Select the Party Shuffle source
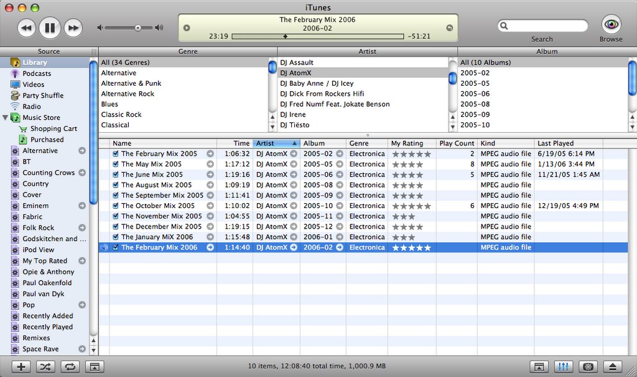Screen dimensions: 637x377 point(44,96)
